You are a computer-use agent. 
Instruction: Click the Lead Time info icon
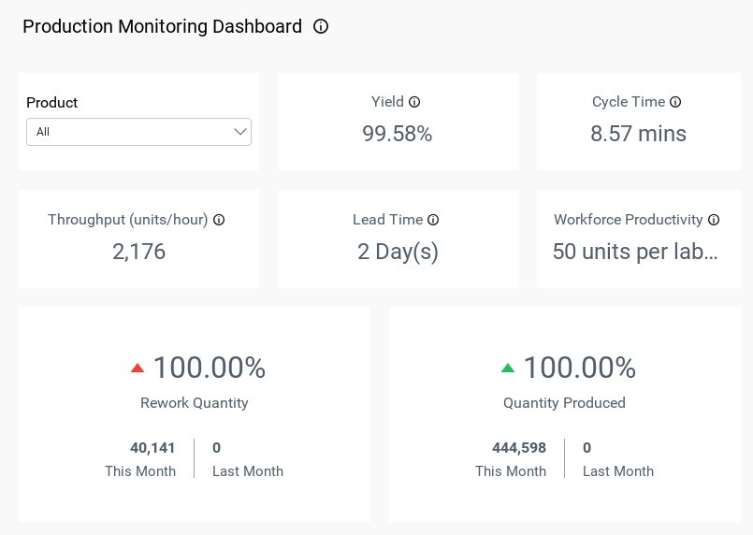tap(433, 220)
